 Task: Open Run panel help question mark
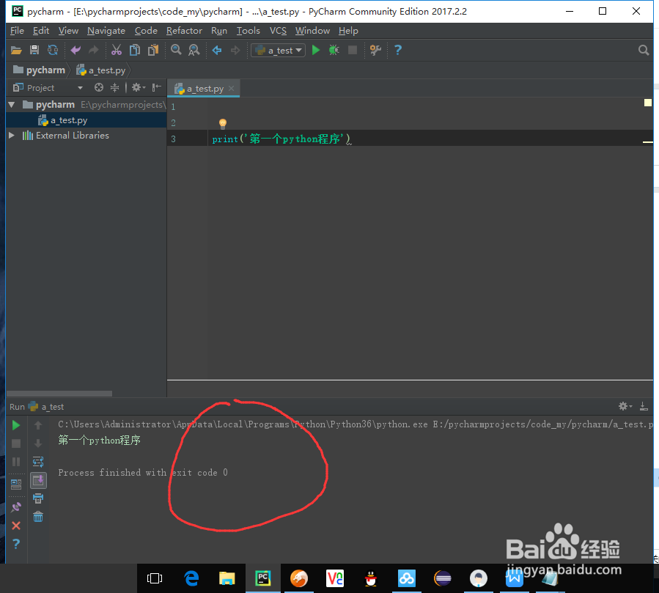point(16,544)
